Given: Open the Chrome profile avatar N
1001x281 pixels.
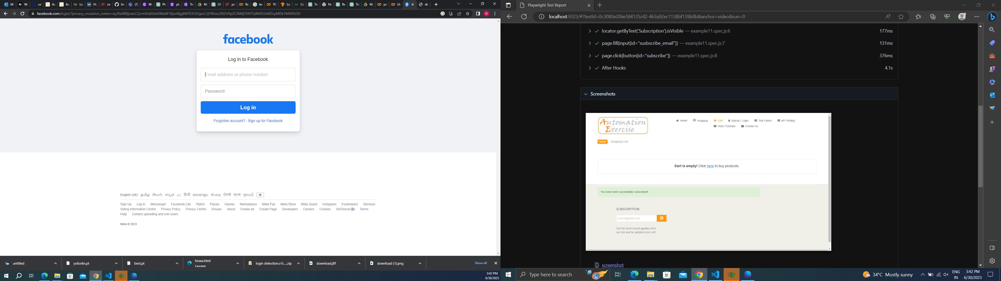Looking at the screenshot, I should point(486,14).
